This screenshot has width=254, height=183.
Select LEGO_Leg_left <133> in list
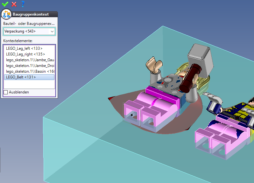[x=29, y=48]
